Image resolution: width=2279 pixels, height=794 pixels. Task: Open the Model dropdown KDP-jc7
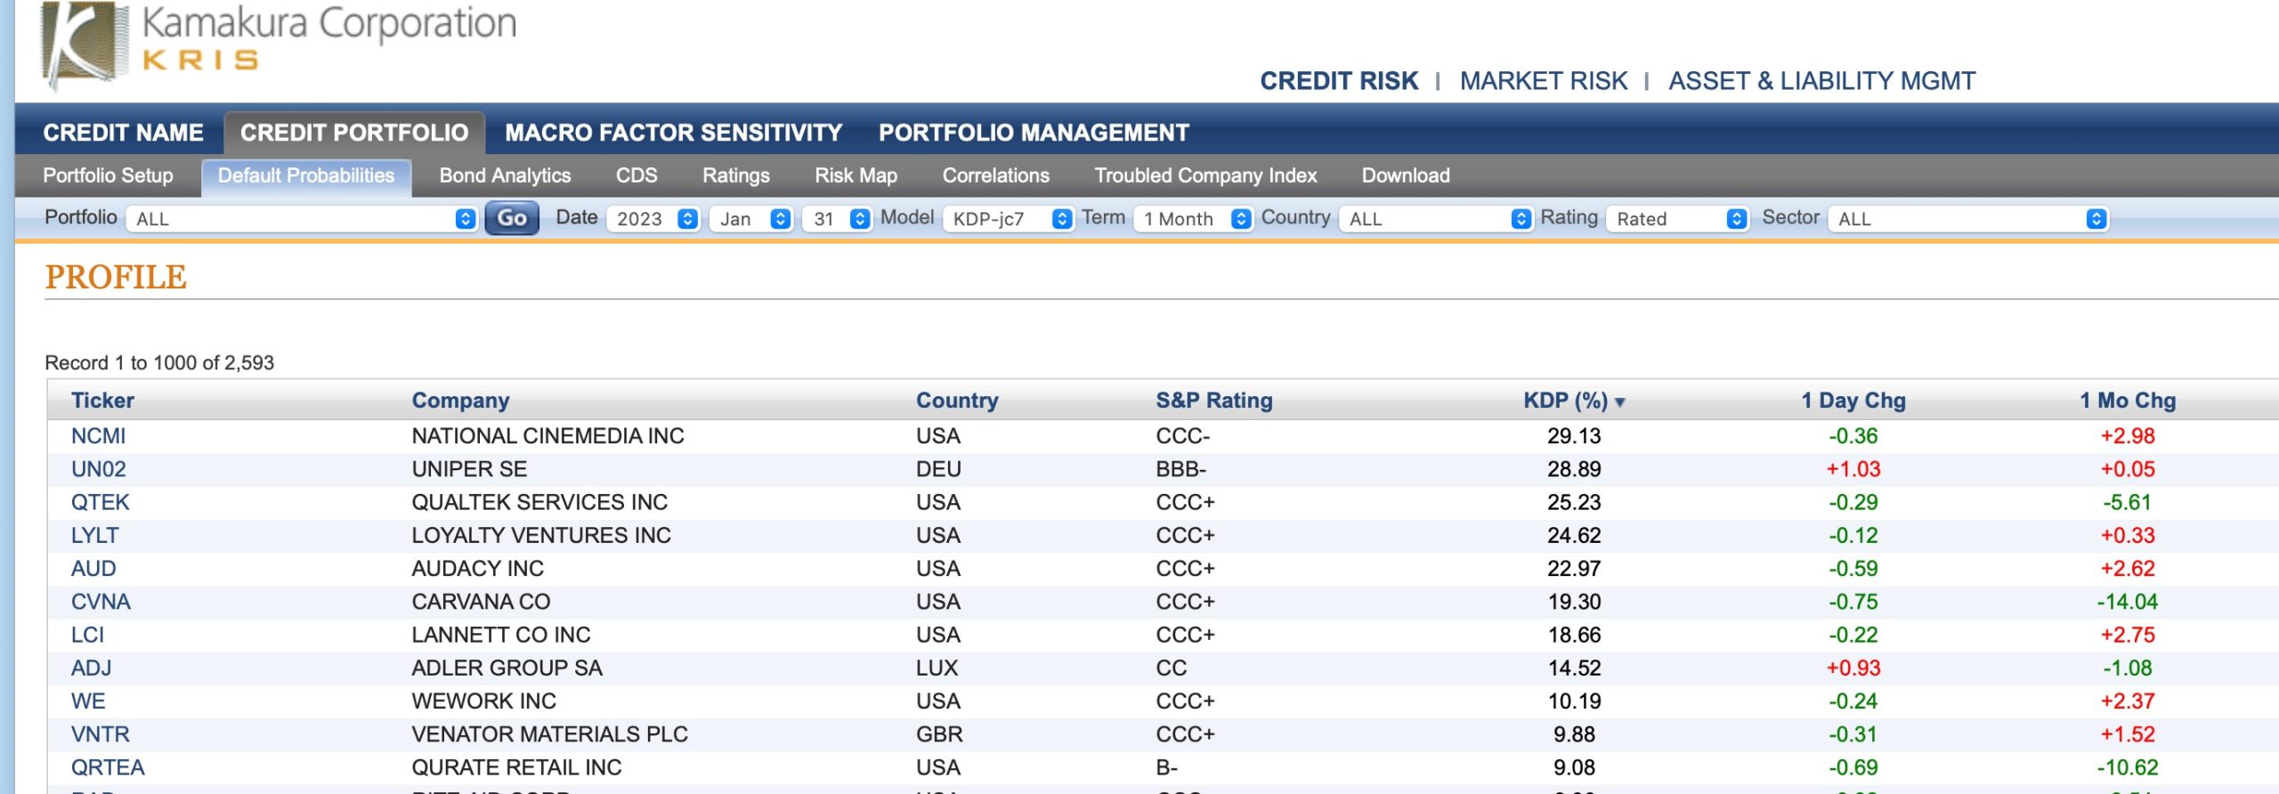[1008, 219]
